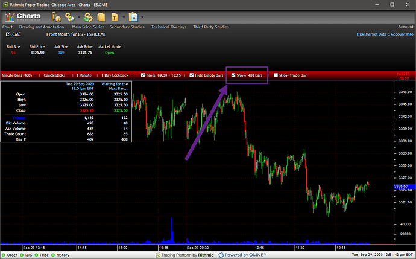Click the stacked folder pages toolbar icon

click(101, 17)
